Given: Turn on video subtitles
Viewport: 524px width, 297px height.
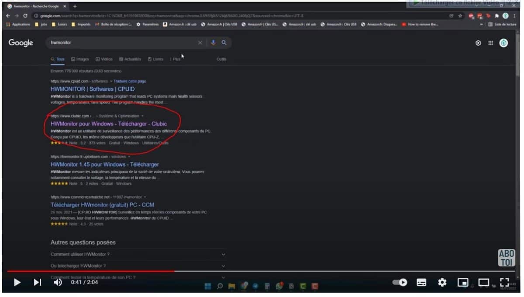Looking at the screenshot, I should (x=421, y=283).
